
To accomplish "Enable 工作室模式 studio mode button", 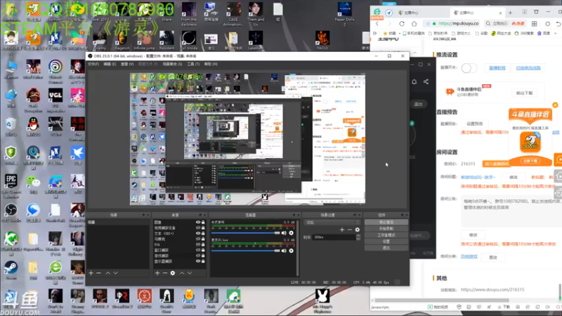I will point(386,235).
